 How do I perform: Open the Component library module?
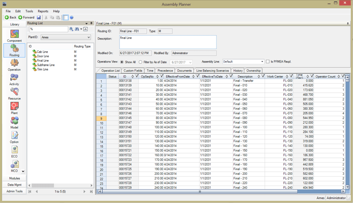pyautogui.click(x=14, y=36)
